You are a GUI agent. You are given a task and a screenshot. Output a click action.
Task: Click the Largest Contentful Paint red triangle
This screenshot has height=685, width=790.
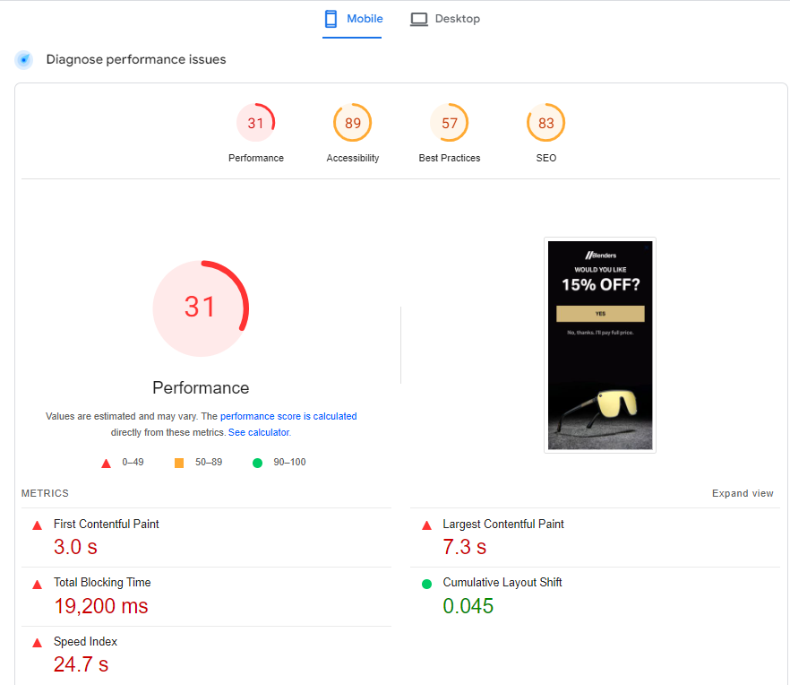pyautogui.click(x=426, y=525)
